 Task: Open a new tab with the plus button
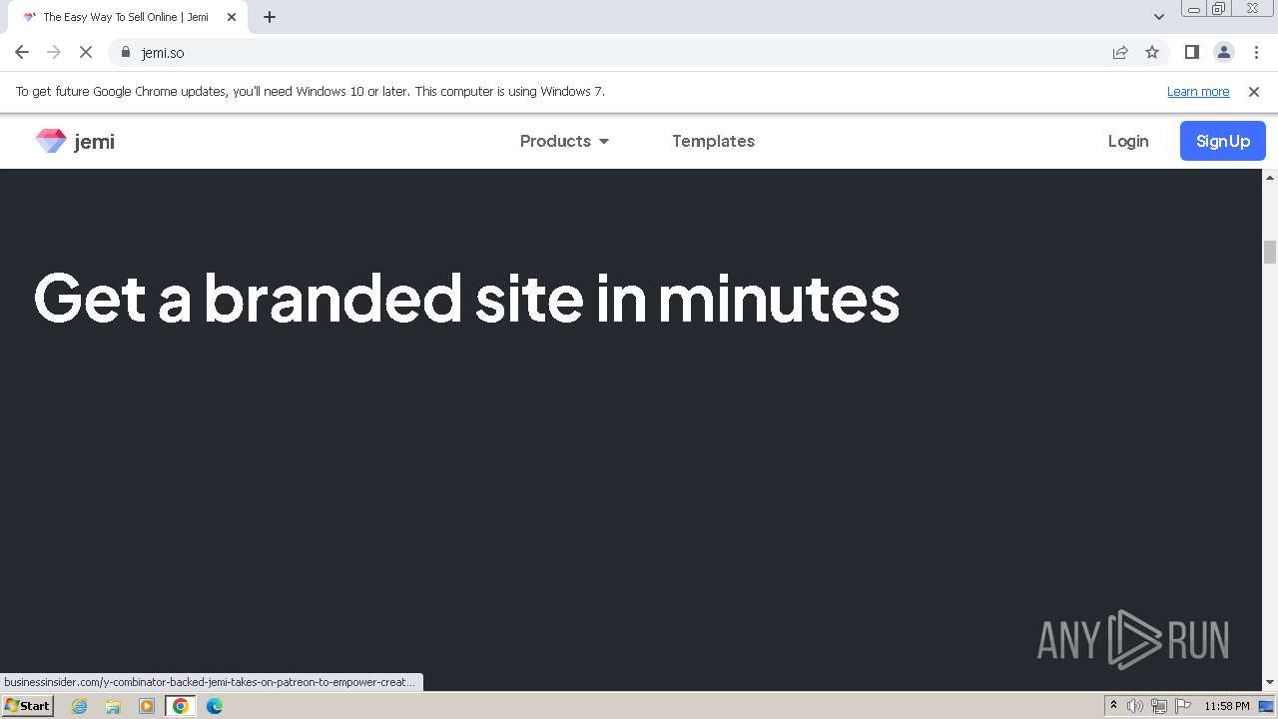pos(270,17)
